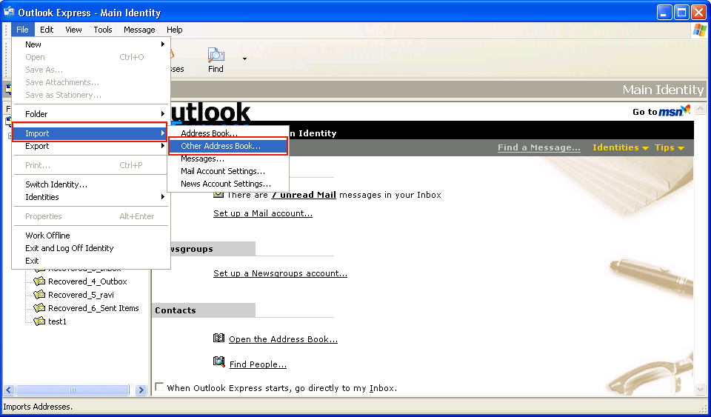Open the Edit menu

(47, 30)
